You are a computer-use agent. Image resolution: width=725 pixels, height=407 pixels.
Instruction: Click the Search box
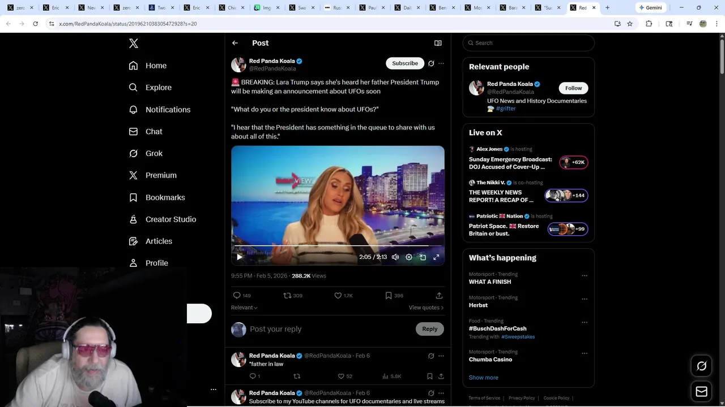click(x=528, y=43)
